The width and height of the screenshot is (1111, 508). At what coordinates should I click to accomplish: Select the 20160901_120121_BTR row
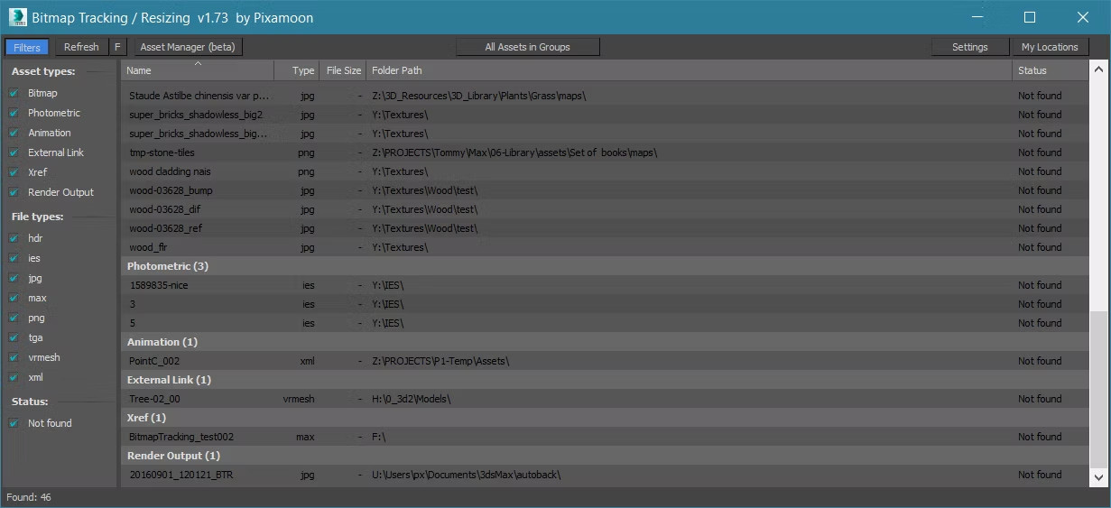[x=605, y=475]
